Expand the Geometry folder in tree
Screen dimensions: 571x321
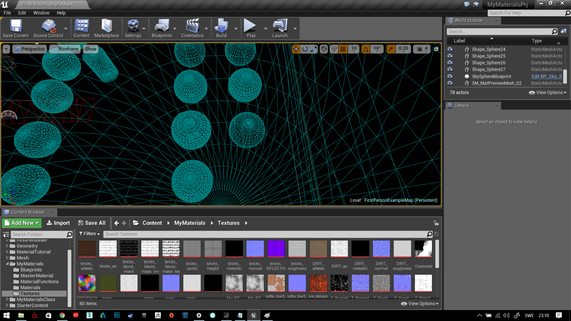click(x=7, y=246)
